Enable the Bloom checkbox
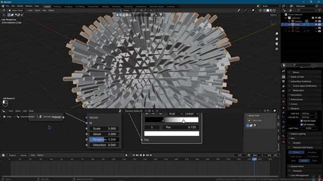 (x=292, y=72)
